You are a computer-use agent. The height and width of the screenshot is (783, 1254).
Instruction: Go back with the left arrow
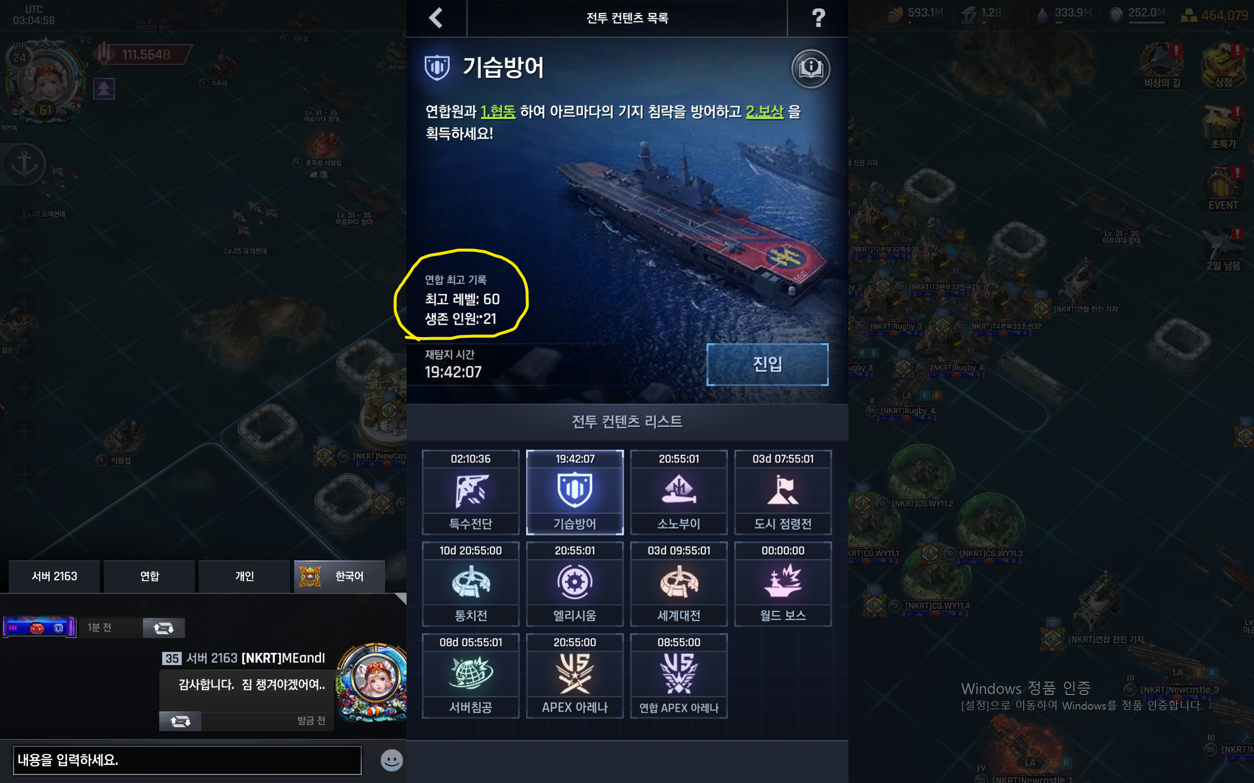[436, 18]
